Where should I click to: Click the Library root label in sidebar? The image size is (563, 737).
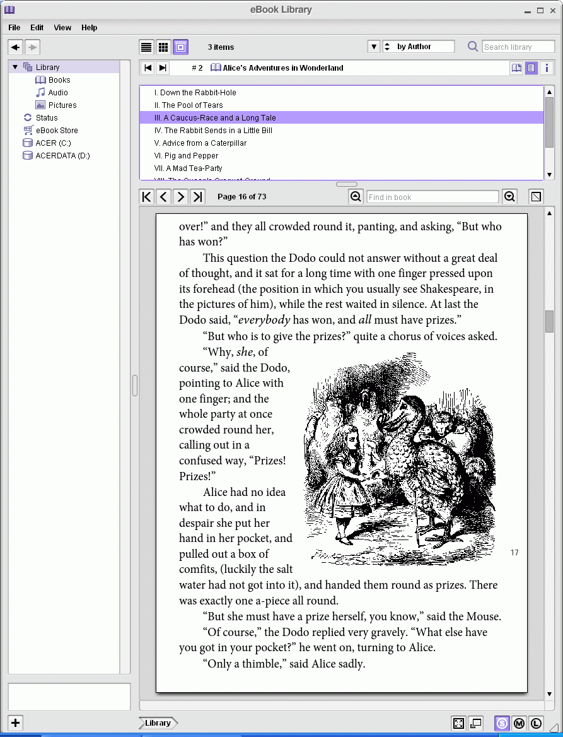tap(47, 68)
